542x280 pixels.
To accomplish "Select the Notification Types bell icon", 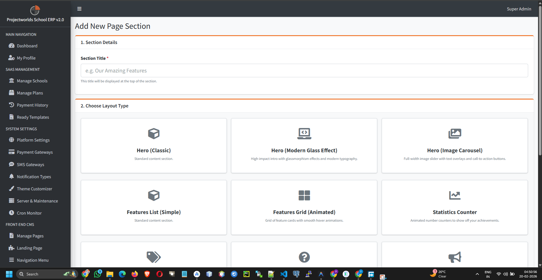I will point(12,176).
